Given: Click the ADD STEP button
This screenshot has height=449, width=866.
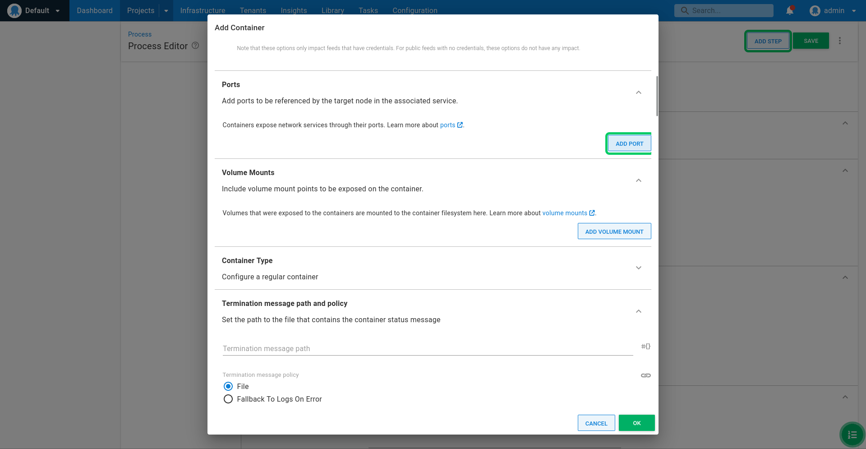Looking at the screenshot, I should click(x=768, y=41).
